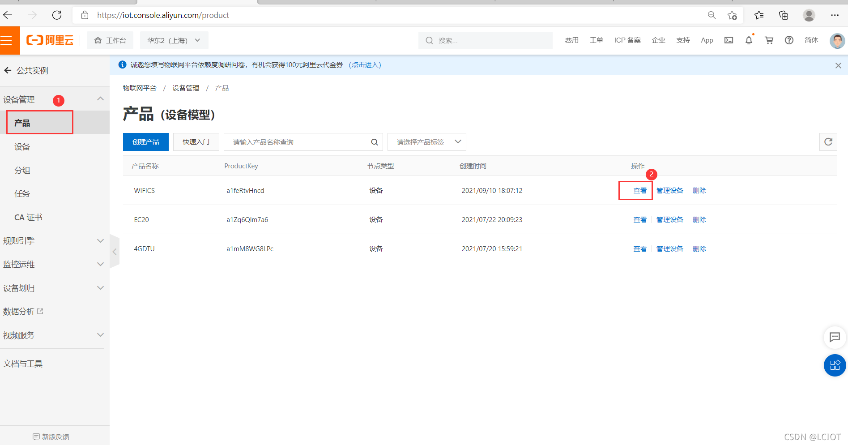The image size is (848, 445).
Task: Open the blue quick-apps floating button
Action: point(835,365)
